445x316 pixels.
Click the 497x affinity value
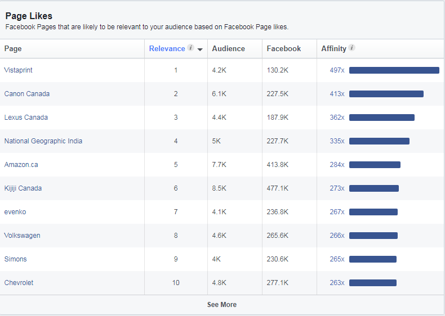coord(337,70)
